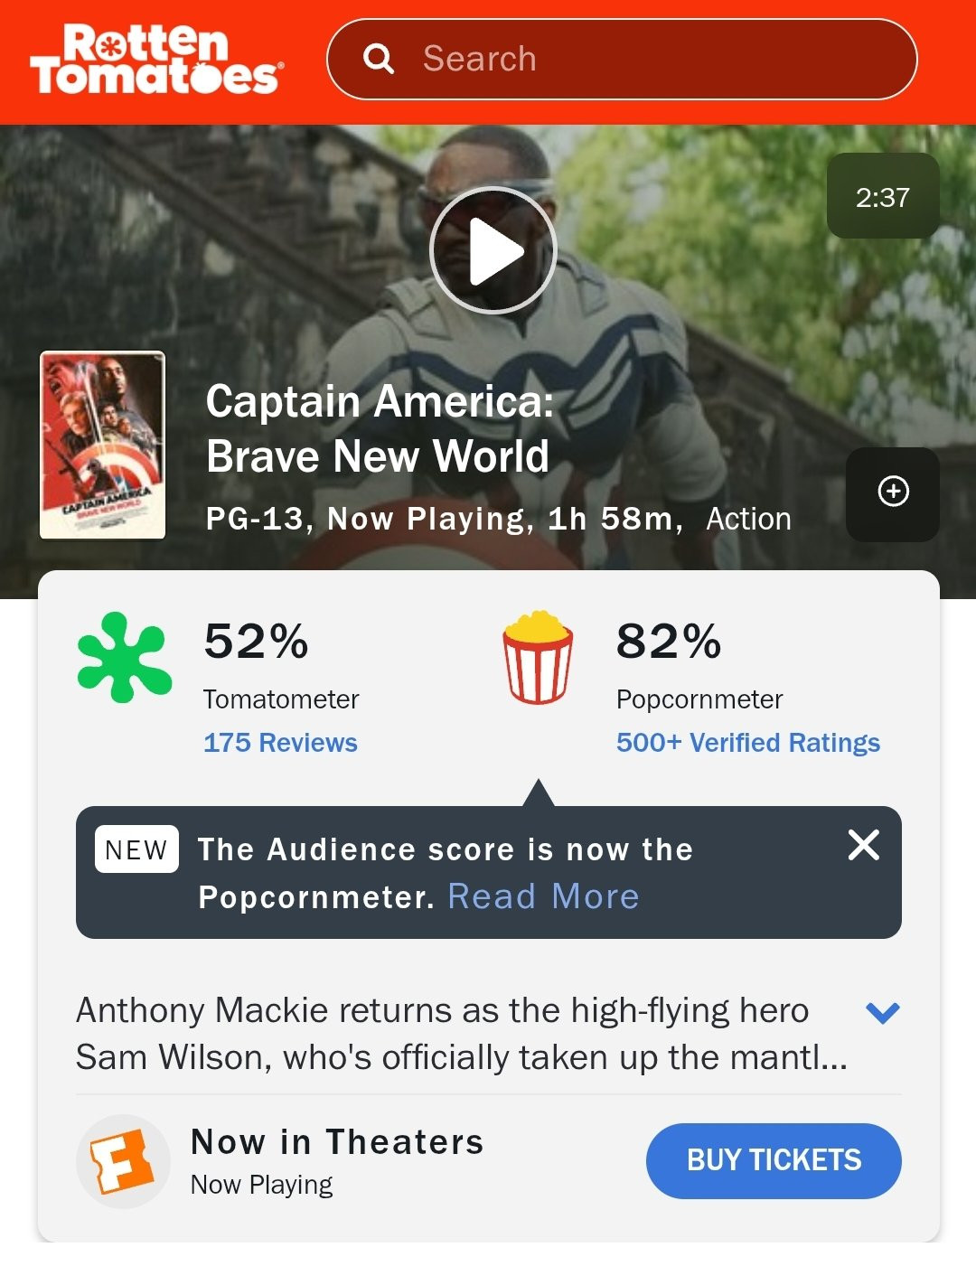The height and width of the screenshot is (1285, 976).
Task: Focus the Search input field
Action: pos(622,59)
